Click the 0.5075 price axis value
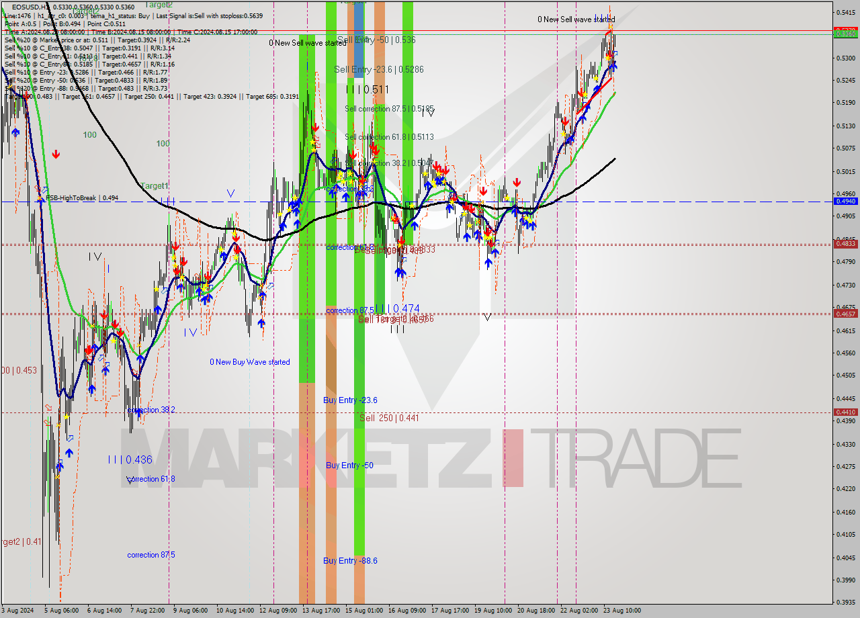Screen dimensions: 860x618 [x=845, y=148]
